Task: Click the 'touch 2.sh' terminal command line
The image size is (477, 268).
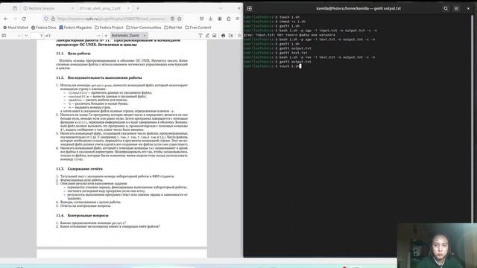Action: (x=272, y=66)
